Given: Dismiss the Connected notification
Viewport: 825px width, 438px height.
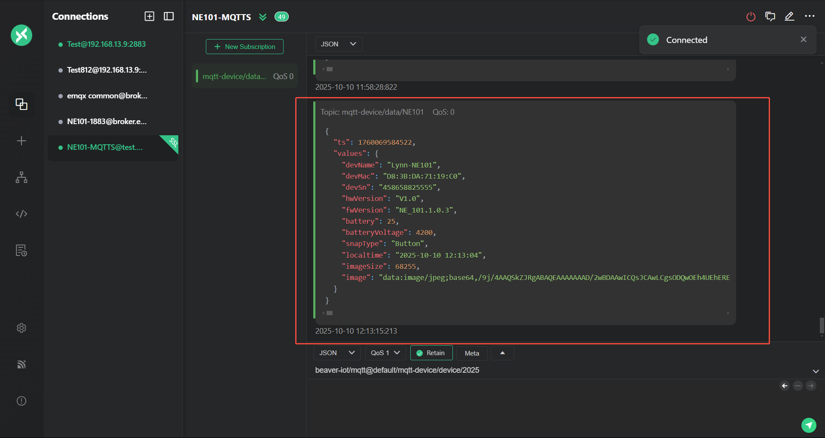Looking at the screenshot, I should tap(804, 40).
